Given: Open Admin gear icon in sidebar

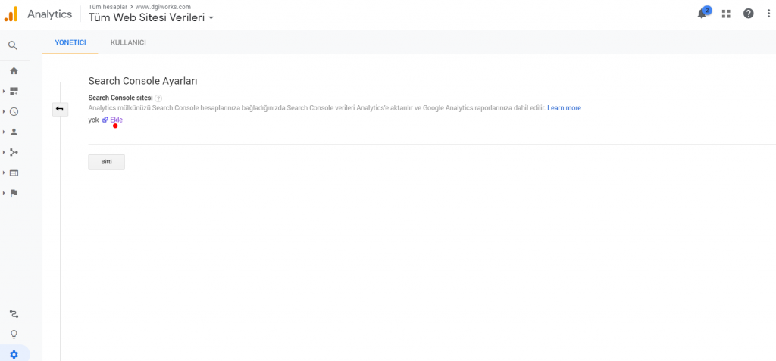Looking at the screenshot, I should click(x=14, y=355).
